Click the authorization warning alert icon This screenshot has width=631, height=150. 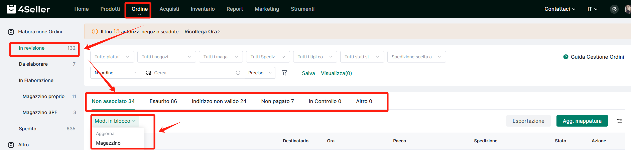[95, 32]
